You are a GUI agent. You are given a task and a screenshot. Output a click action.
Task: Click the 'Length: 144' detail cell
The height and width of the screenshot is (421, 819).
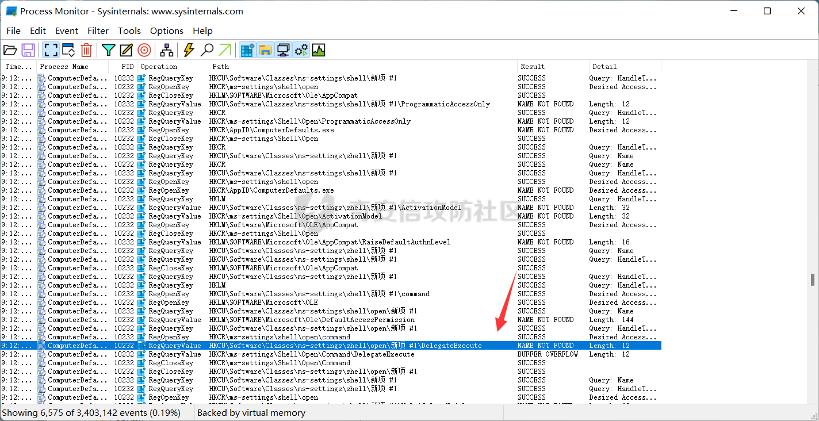[611, 320]
